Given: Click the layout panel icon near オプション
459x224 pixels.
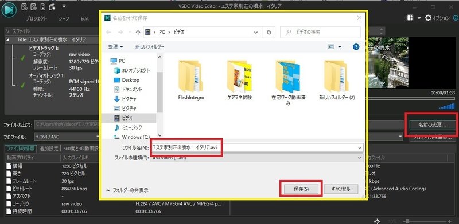Looking at the screenshot, I should coord(410,18).
